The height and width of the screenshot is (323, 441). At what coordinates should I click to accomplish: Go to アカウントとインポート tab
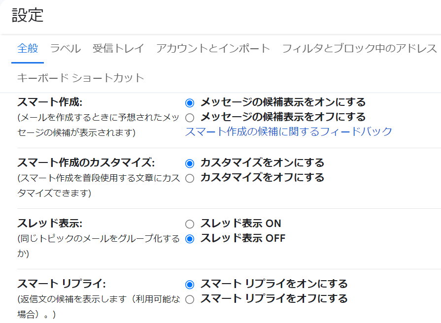click(213, 48)
